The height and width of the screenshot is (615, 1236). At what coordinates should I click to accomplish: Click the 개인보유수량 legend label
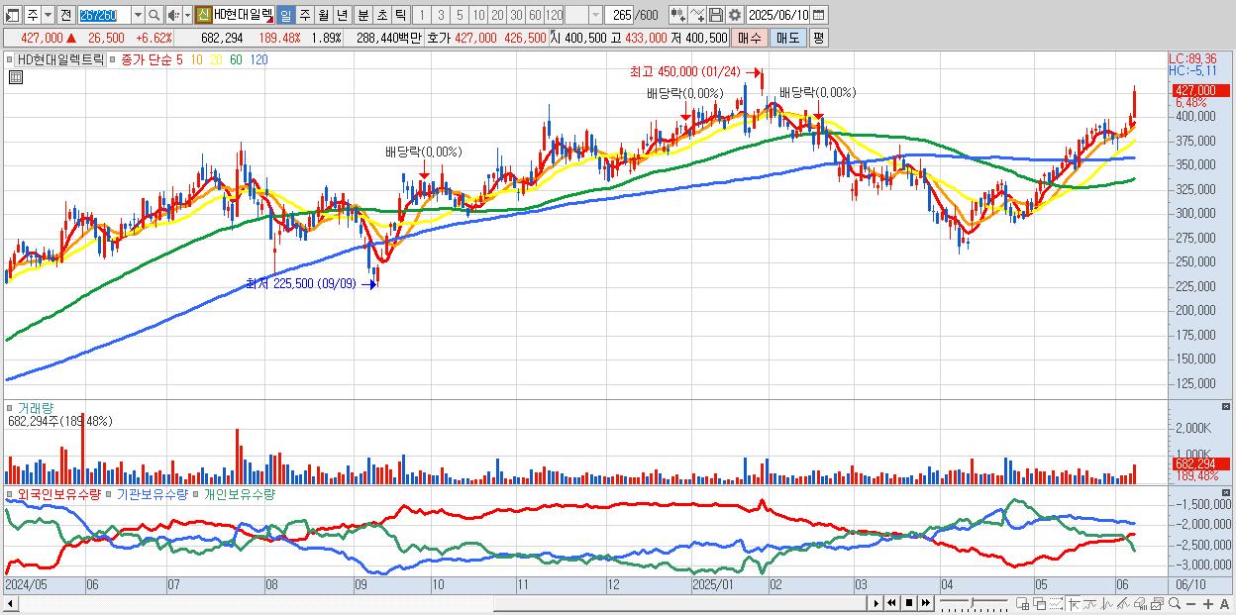(239, 493)
